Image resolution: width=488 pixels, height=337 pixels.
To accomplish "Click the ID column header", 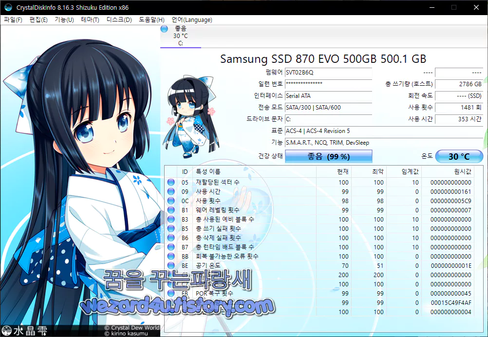I will click(x=185, y=172).
